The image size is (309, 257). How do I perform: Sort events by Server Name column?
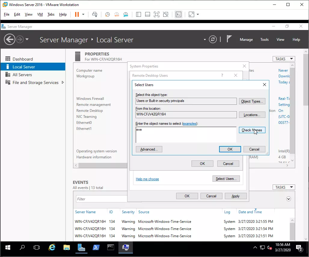coord(85,212)
